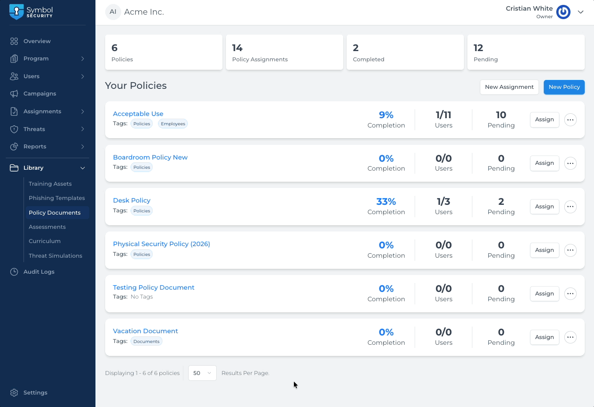Click the Symbol Security shield logo
The image size is (594, 407).
[16, 12]
